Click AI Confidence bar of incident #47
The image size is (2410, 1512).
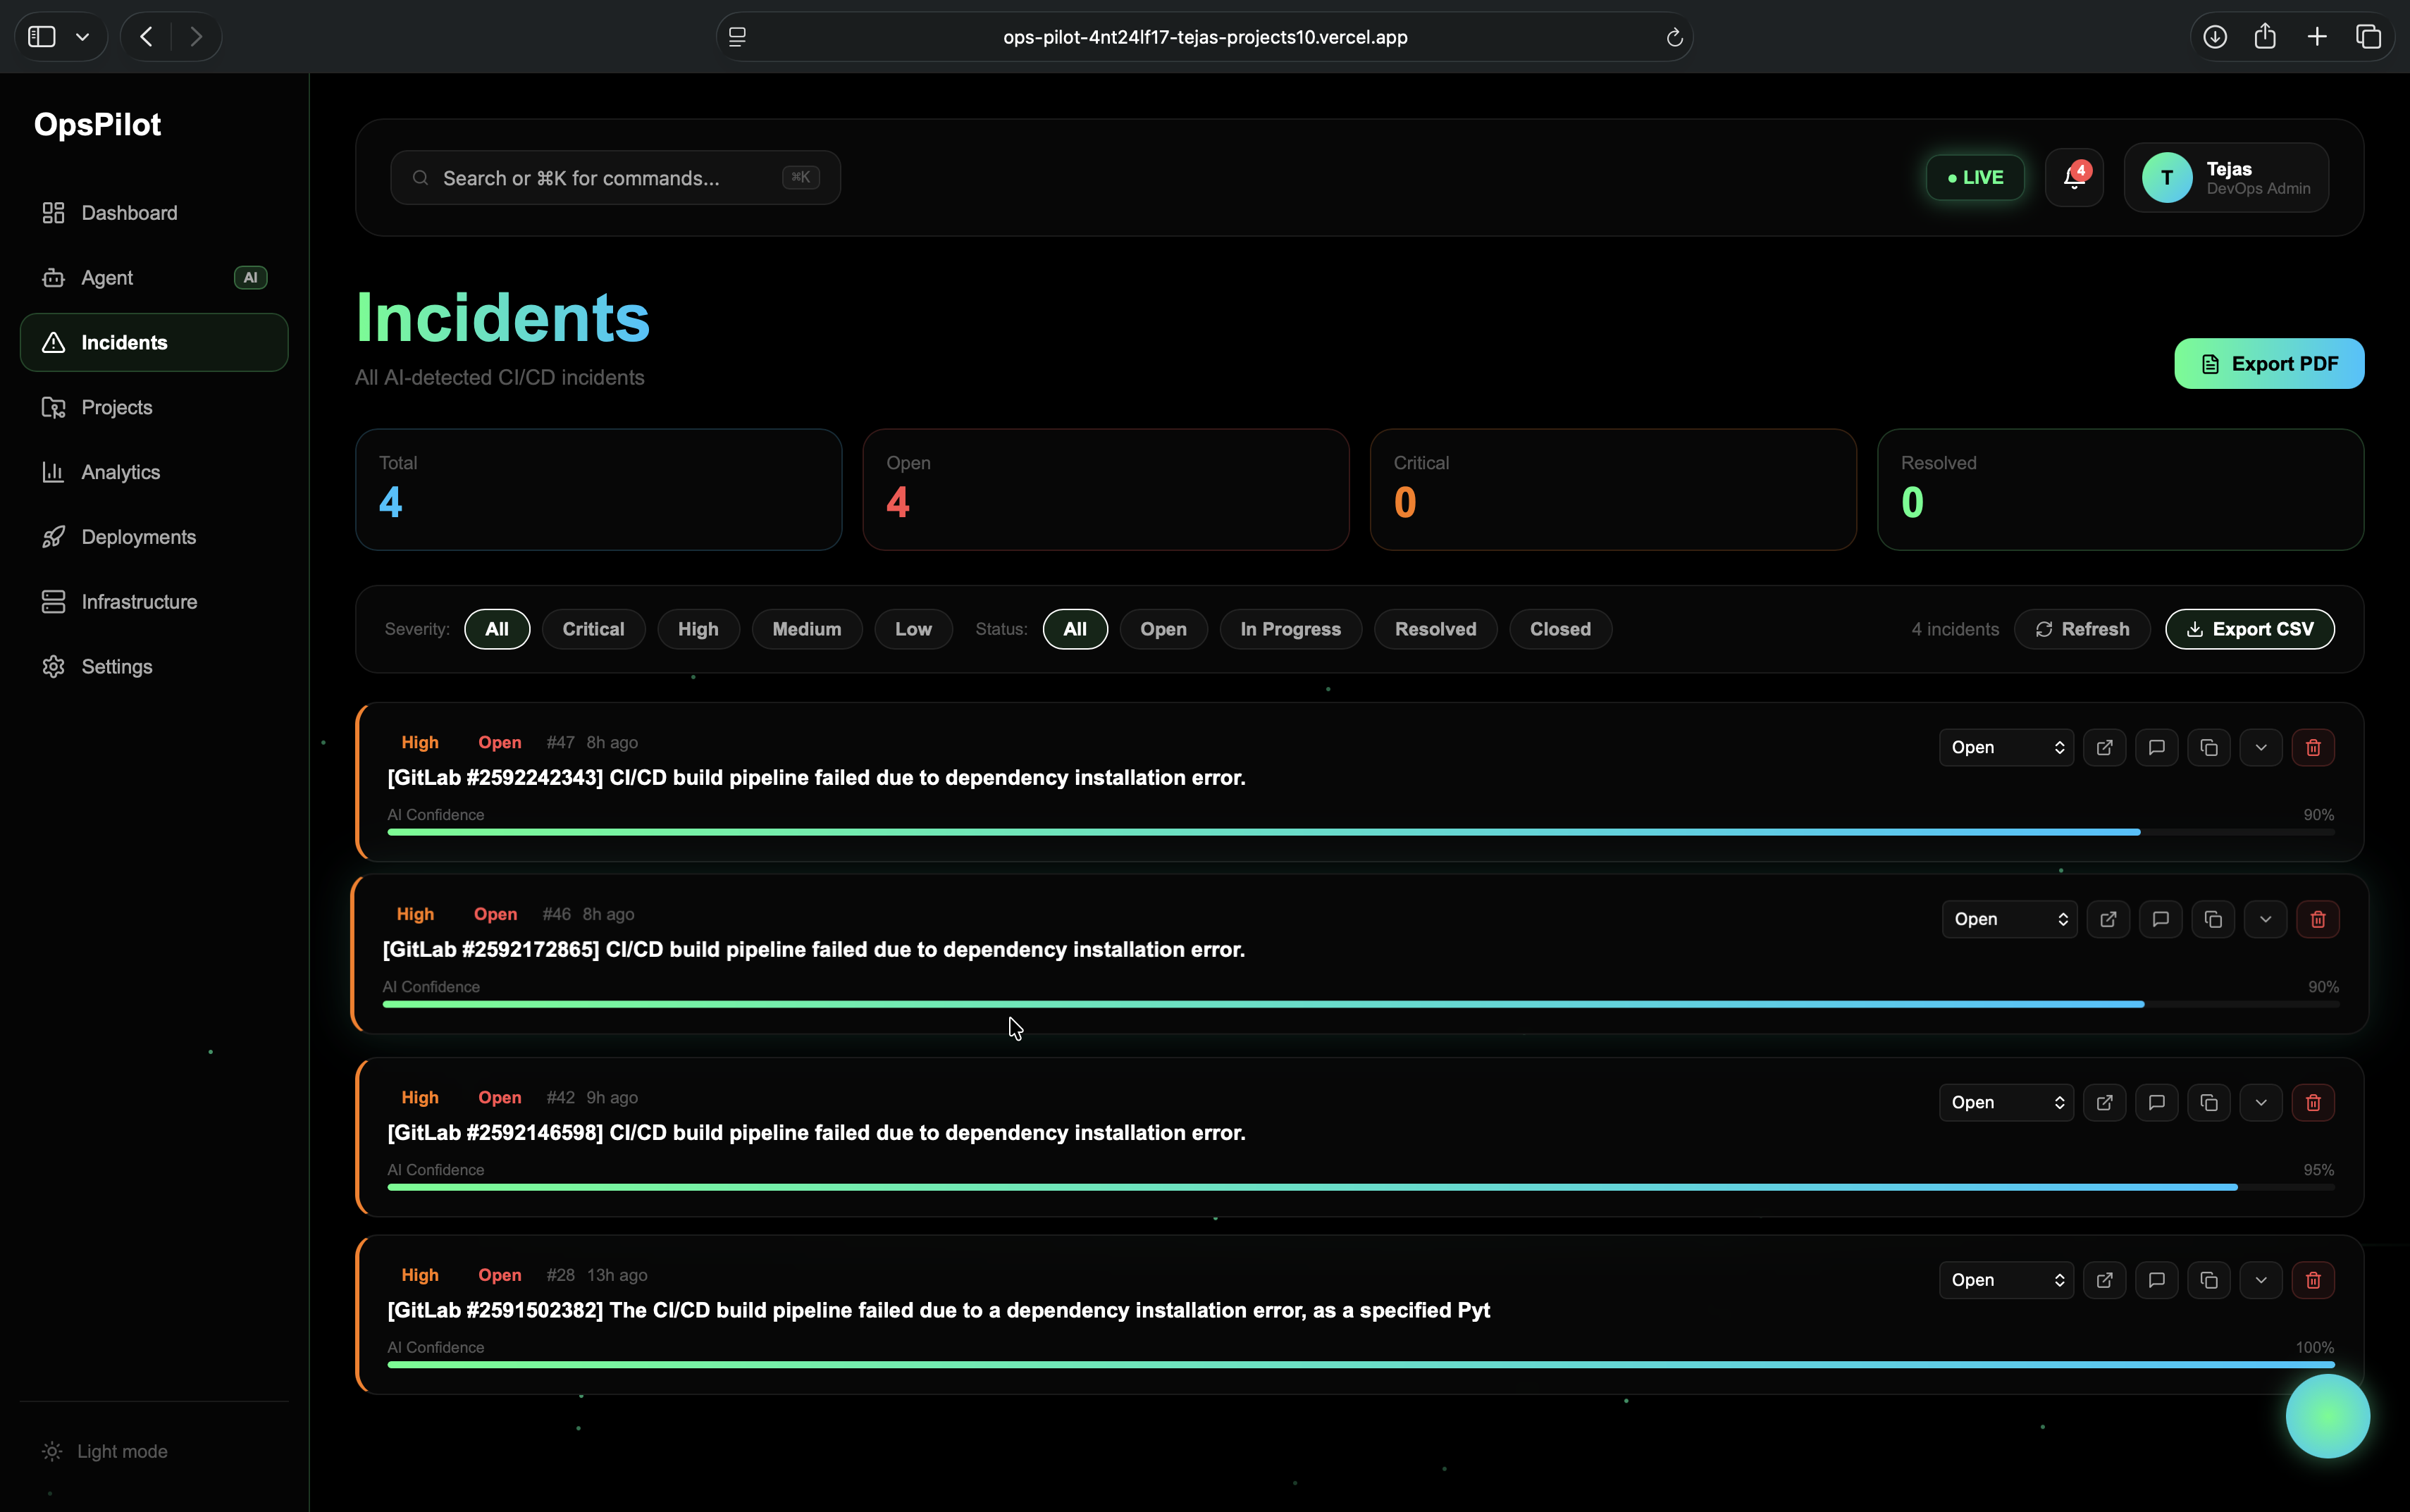(x=1360, y=832)
